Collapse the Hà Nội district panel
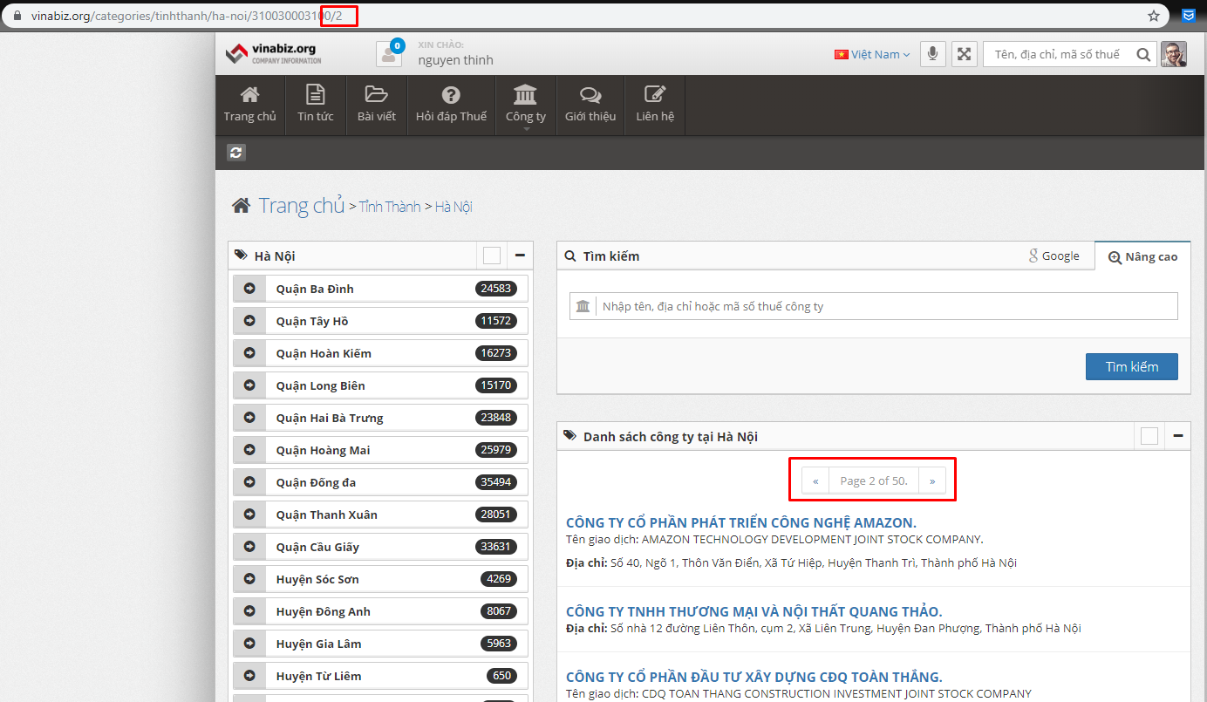Viewport: 1207px width, 702px height. (520, 256)
